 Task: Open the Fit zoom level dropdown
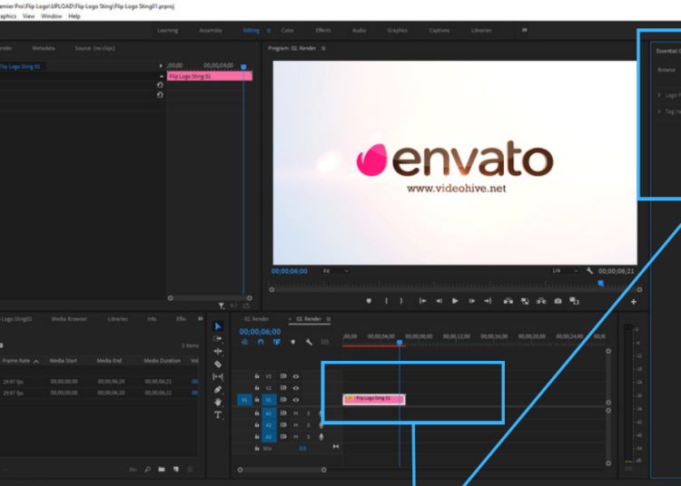pos(335,271)
